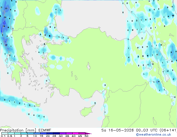This screenshot has height=137, width=177.
Task: Click the "13" precipitation value on map
Action: tap(6, 8)
